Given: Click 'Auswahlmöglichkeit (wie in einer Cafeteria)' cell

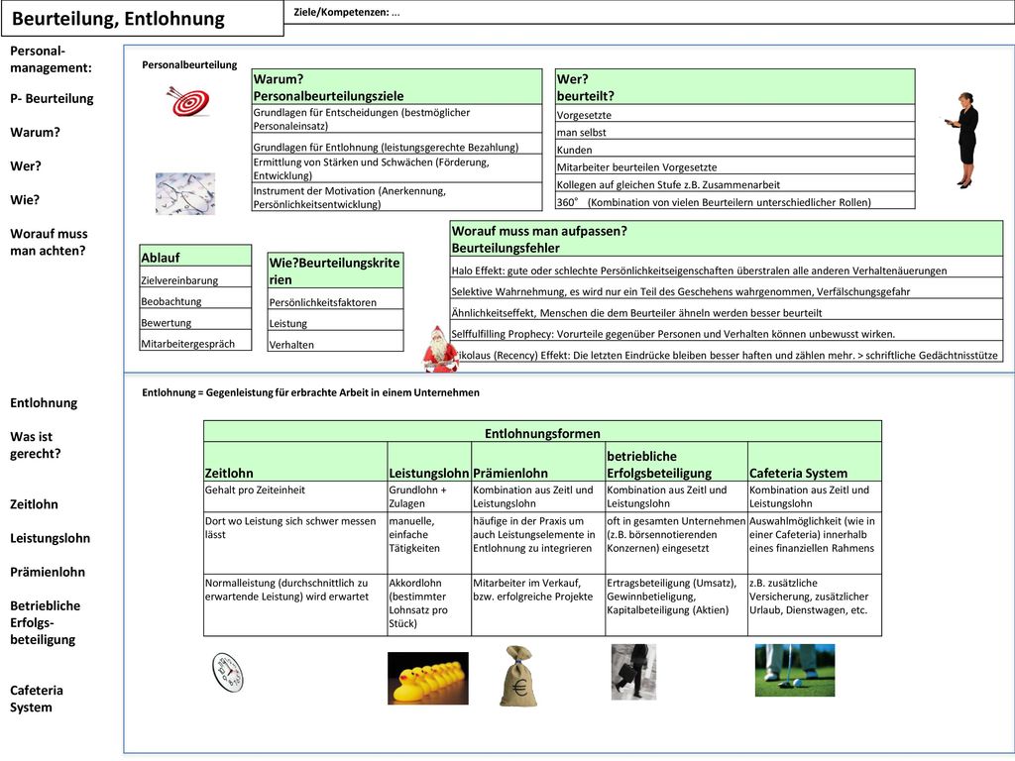Looking at the screenshot, I should point(815,542).
